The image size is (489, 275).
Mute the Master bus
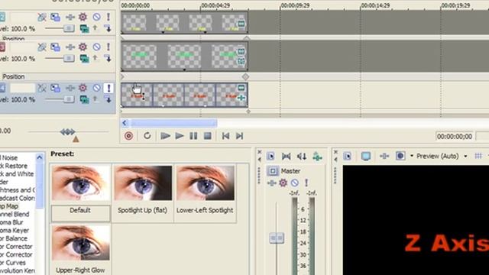coord(295,183)
